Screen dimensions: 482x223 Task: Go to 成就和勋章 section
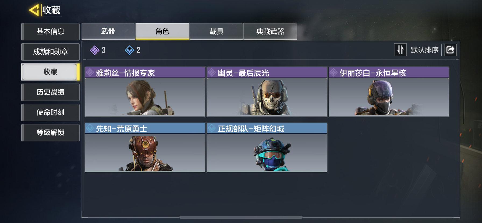coord(50,52)
